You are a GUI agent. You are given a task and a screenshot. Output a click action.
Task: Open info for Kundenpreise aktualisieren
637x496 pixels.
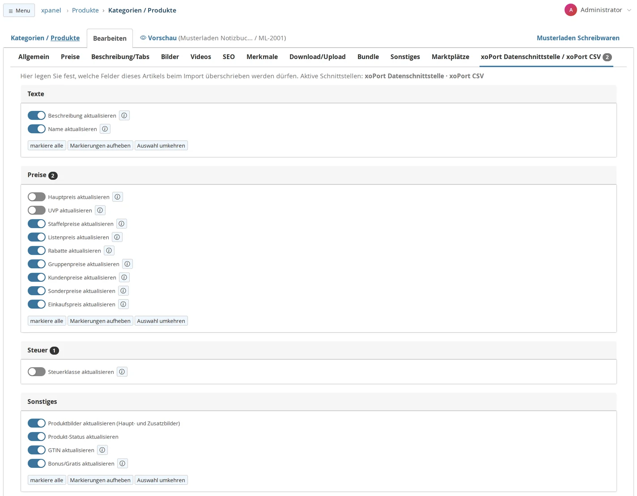[x=124, y=277]
